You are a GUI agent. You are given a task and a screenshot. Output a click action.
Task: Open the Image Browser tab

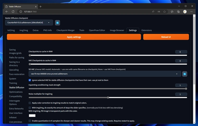tap(117, 30)
